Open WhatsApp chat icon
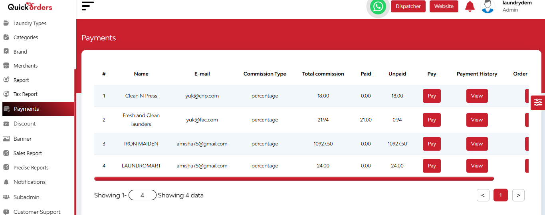The width and height of the screenshot is (545, 215). point(378,6)
